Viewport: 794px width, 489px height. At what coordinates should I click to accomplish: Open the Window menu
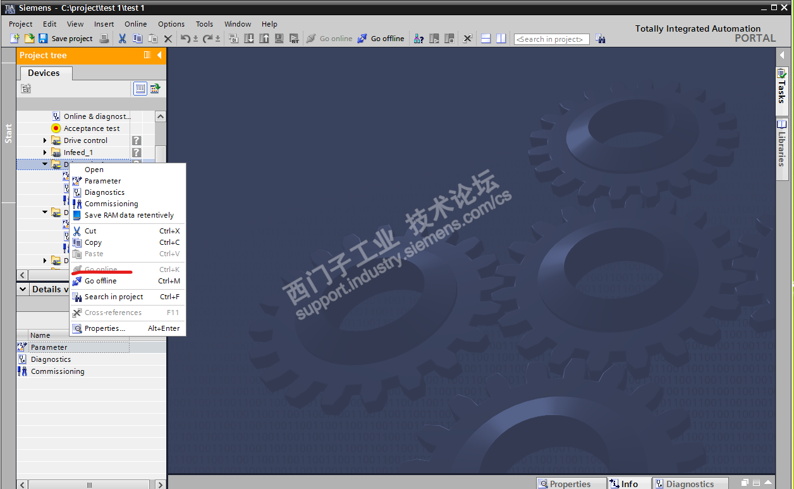point(238,24)
